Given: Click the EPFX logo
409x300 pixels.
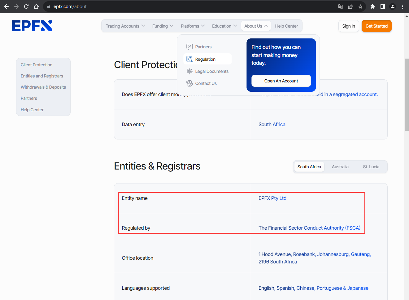Looking at the screenshot, I should (32, 26).
